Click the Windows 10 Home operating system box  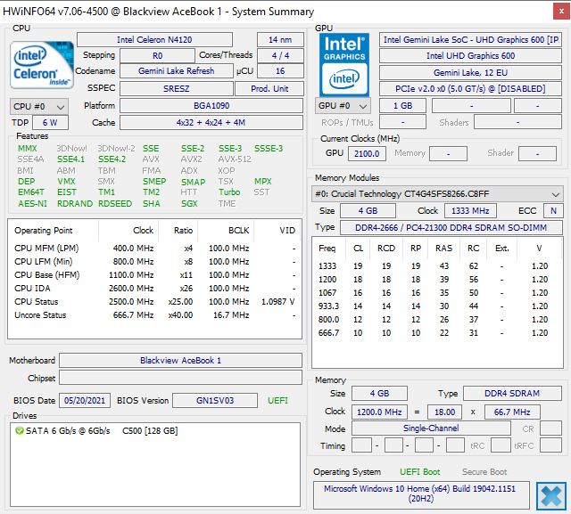tap(419, 494)
